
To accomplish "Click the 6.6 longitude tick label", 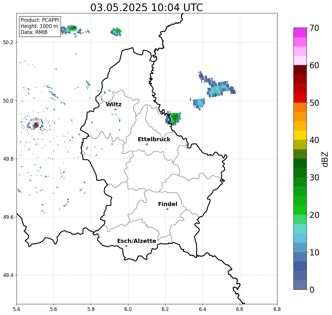I will point(240,309).
